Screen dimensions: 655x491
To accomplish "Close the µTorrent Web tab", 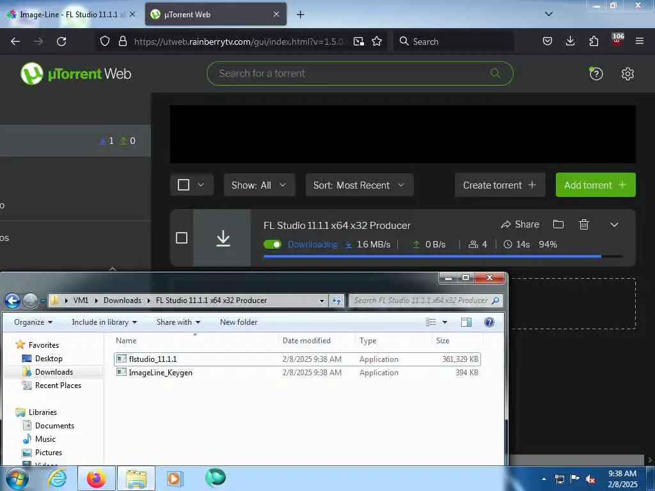I will [x=276, y=14].
